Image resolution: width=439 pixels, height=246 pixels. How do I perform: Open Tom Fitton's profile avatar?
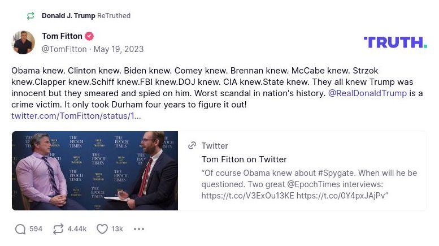click(23, 42)
